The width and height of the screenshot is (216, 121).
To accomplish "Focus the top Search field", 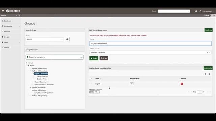I will [174, 11].
